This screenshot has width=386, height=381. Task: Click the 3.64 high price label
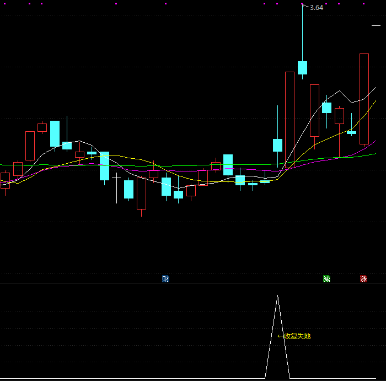click(317, 8)
